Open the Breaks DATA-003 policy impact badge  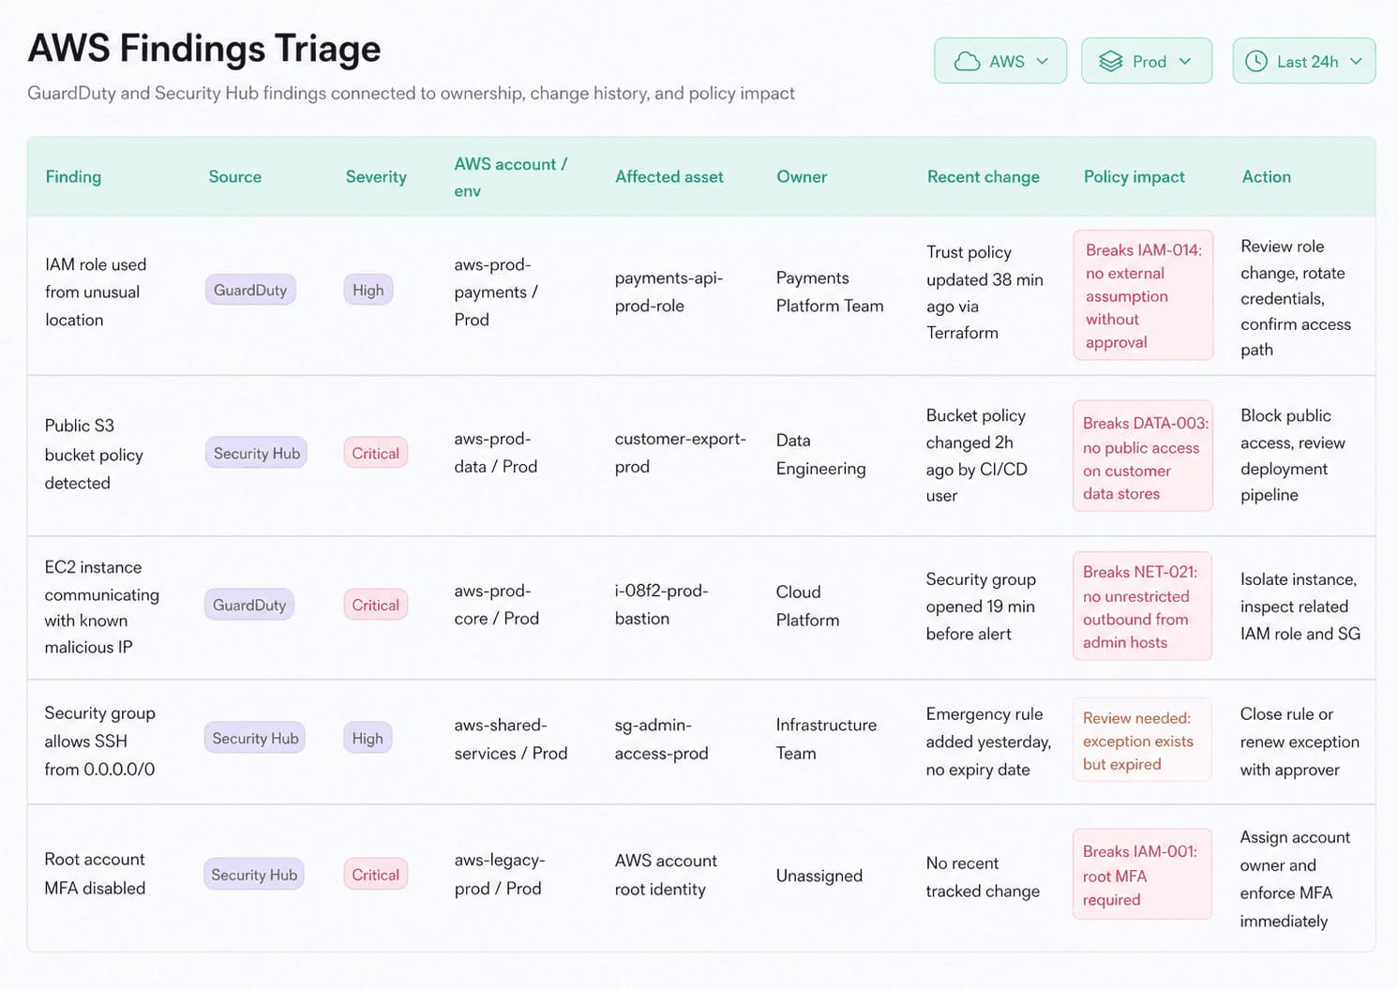point(1143,457)
